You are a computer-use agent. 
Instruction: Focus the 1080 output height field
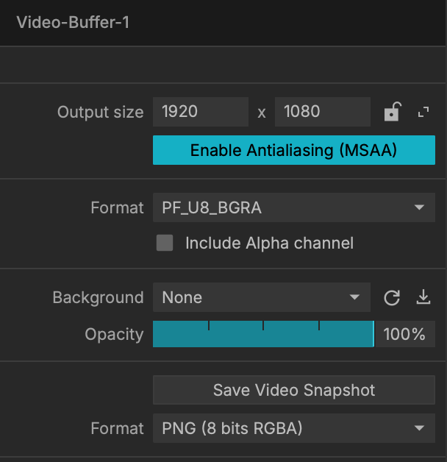[323, 112]
